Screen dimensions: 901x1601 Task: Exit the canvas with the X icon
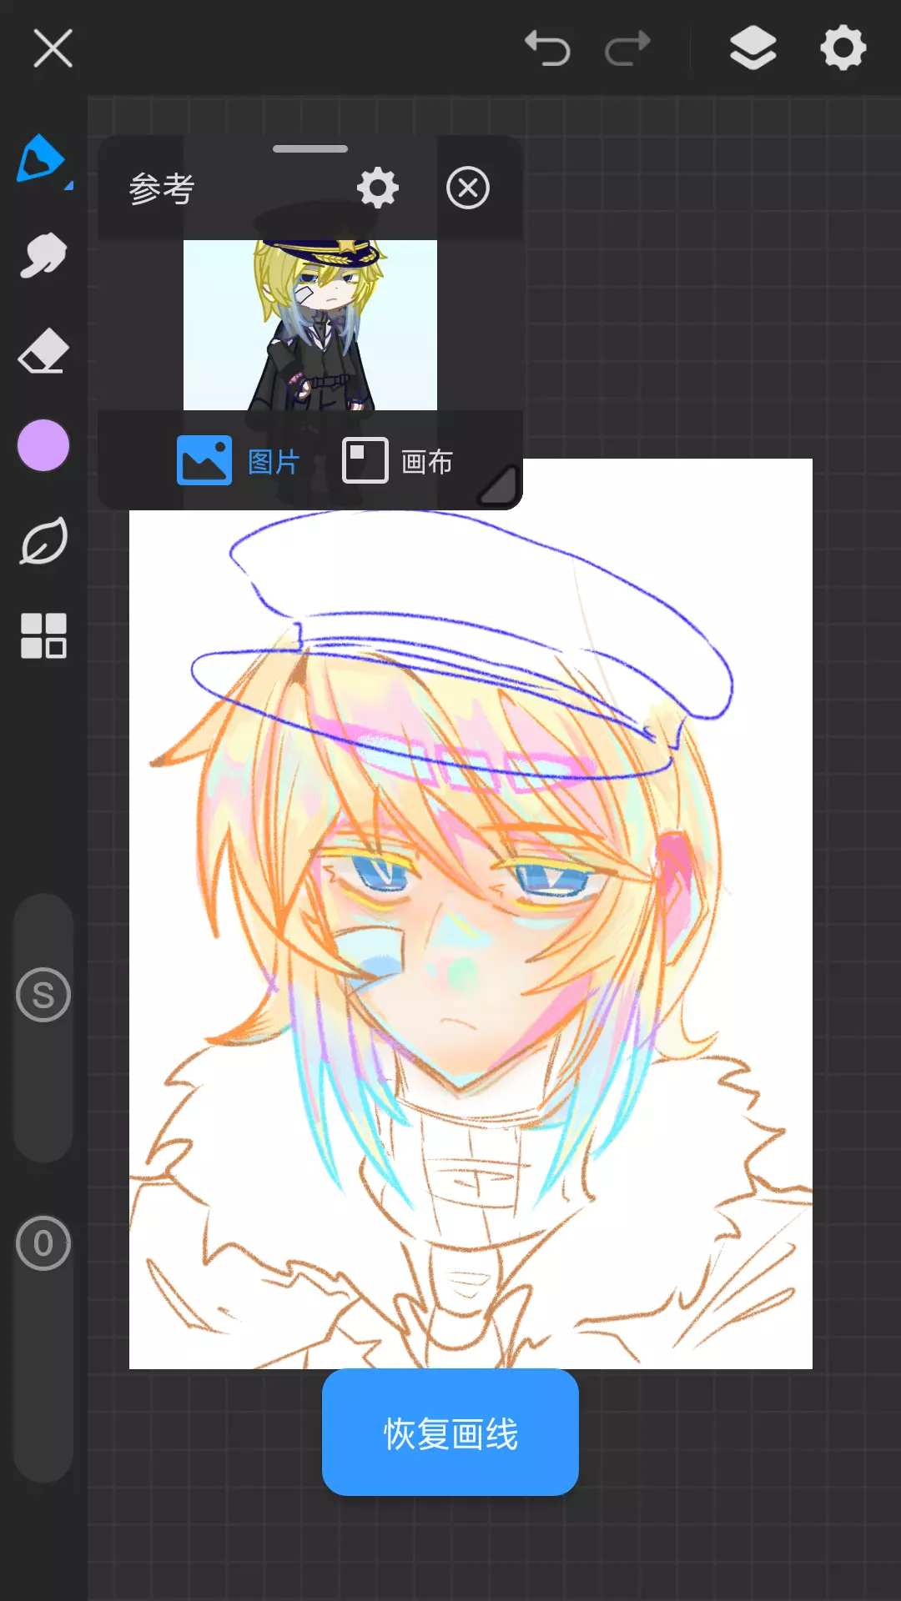[x=53, y=48]
